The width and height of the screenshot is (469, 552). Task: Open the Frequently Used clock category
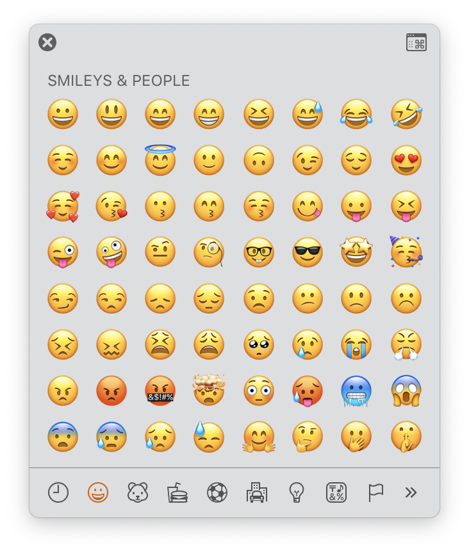tap(58, 492)
